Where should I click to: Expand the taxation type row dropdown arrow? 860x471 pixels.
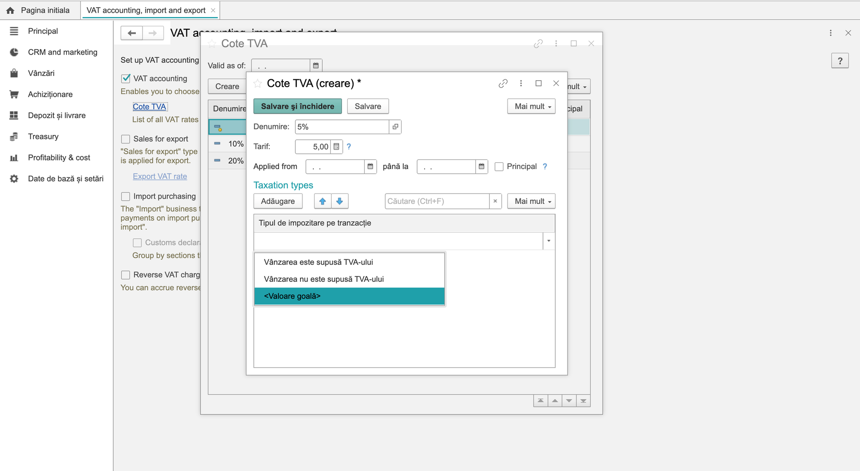point(549,241)
